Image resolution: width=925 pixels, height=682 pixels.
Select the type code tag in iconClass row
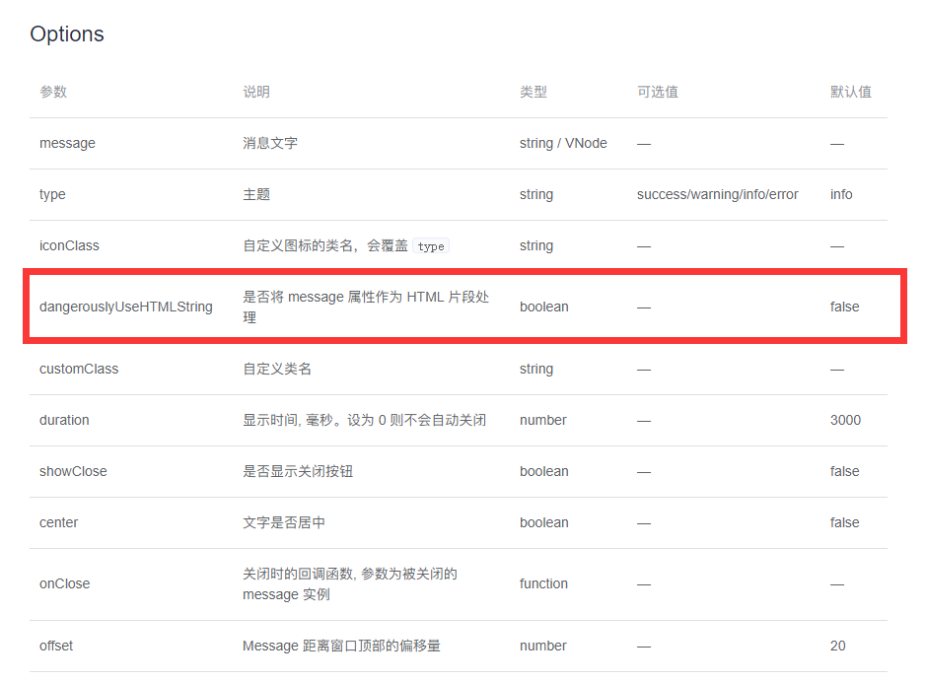point(431,246)
